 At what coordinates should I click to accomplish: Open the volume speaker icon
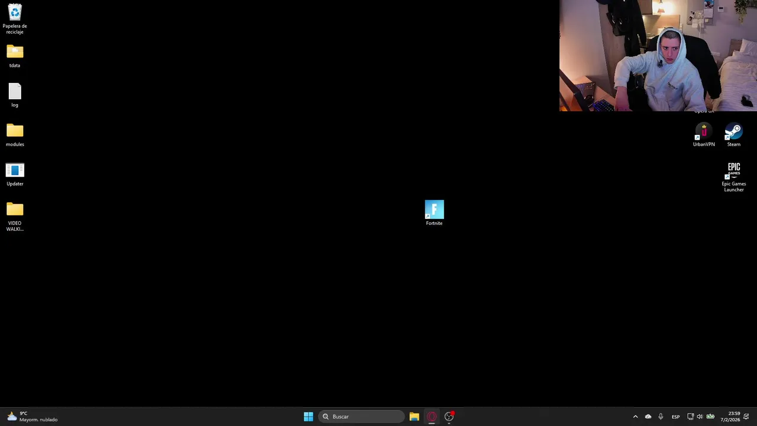click(700, 417)
